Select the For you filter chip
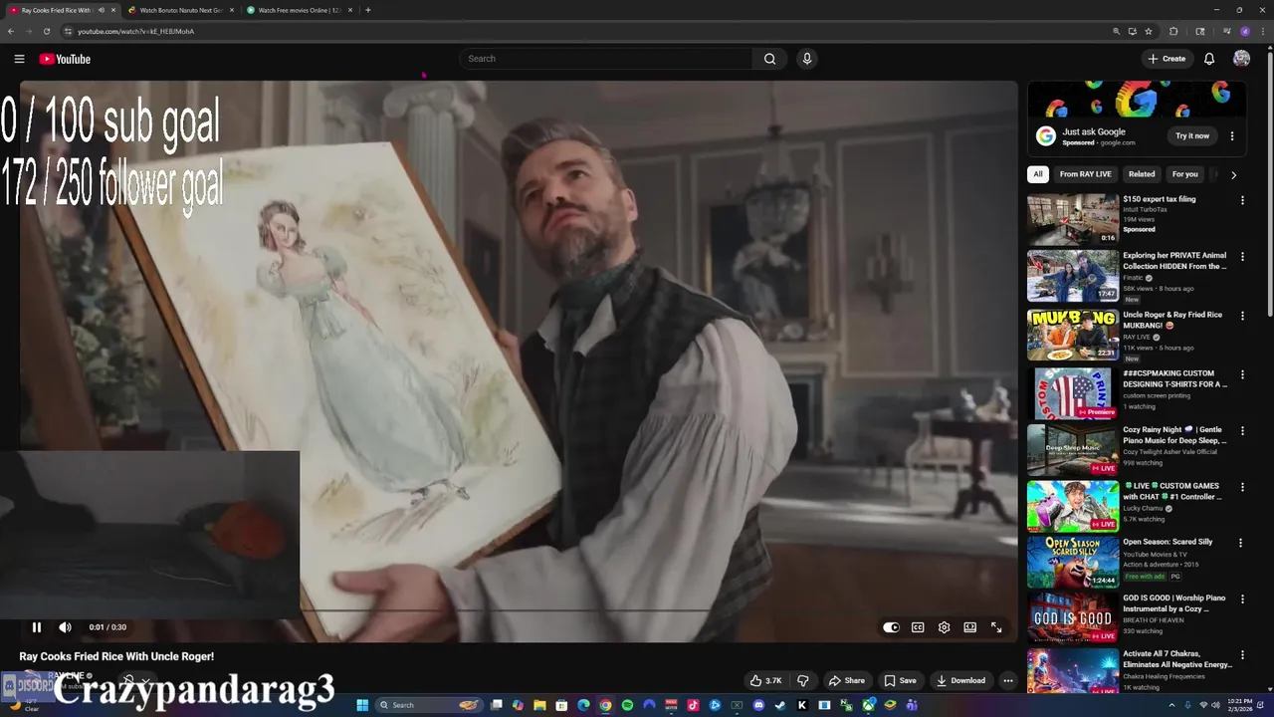The image size is (1274, 717). point(1184,174)
